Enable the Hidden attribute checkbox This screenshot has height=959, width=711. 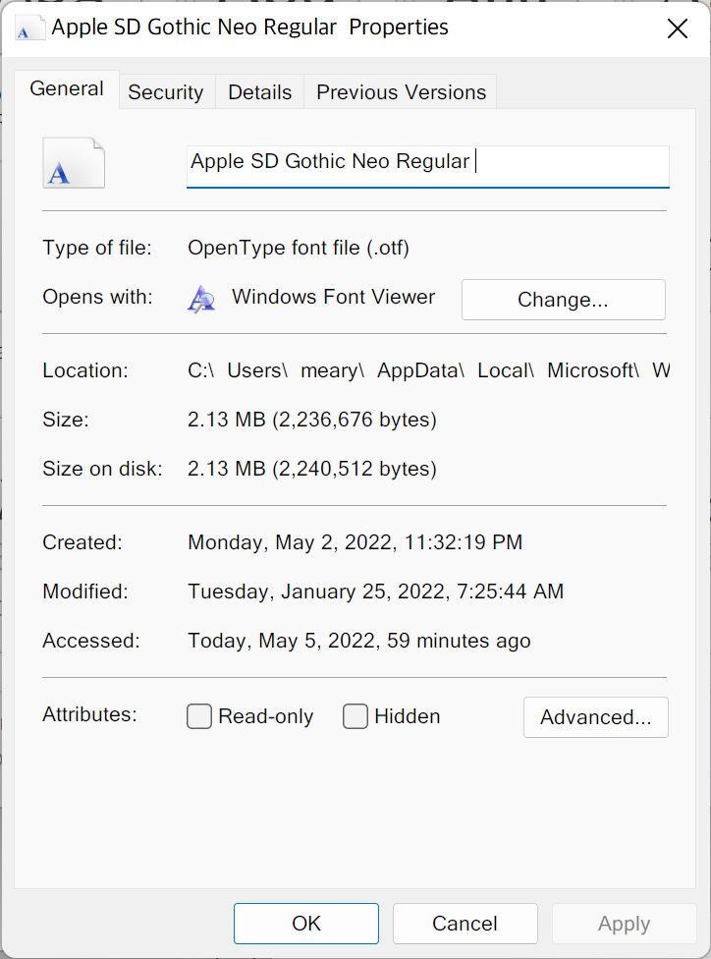coord(355,716)
